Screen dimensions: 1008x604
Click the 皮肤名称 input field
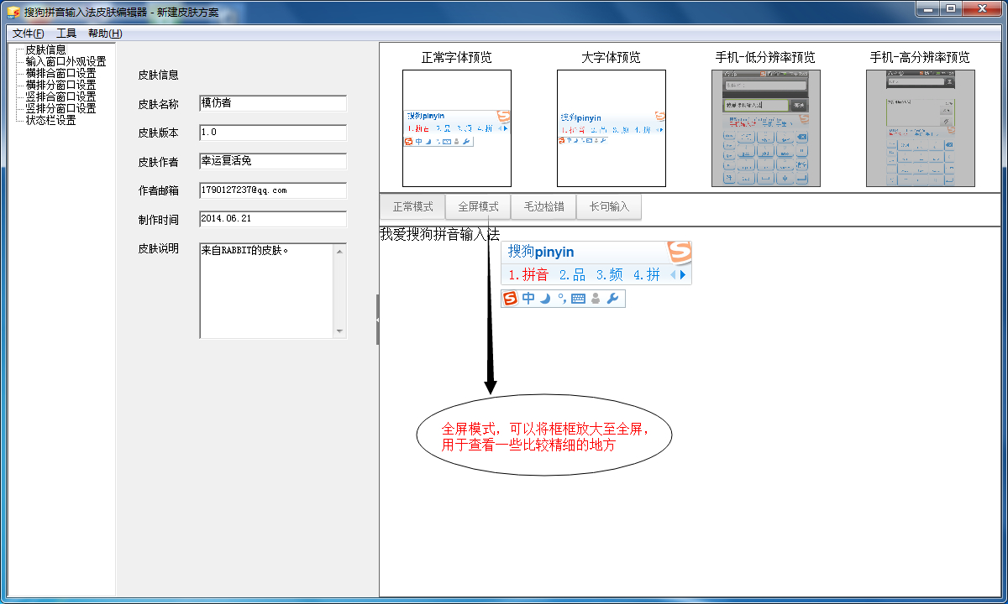point(273,104)
